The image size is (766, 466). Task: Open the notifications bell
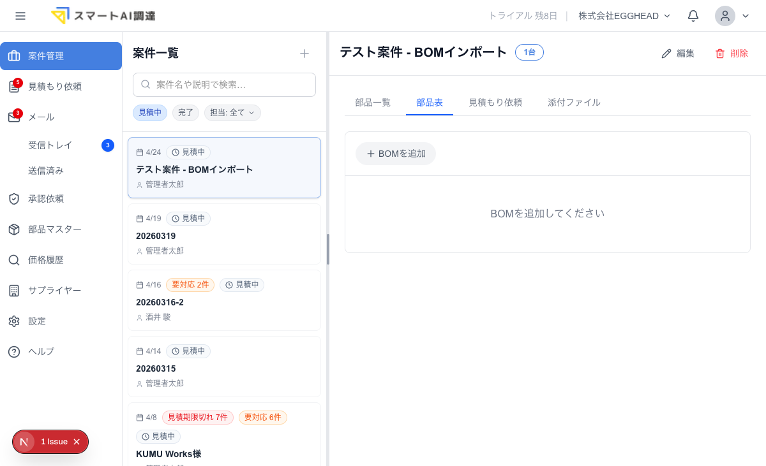[x=693, y=16]
